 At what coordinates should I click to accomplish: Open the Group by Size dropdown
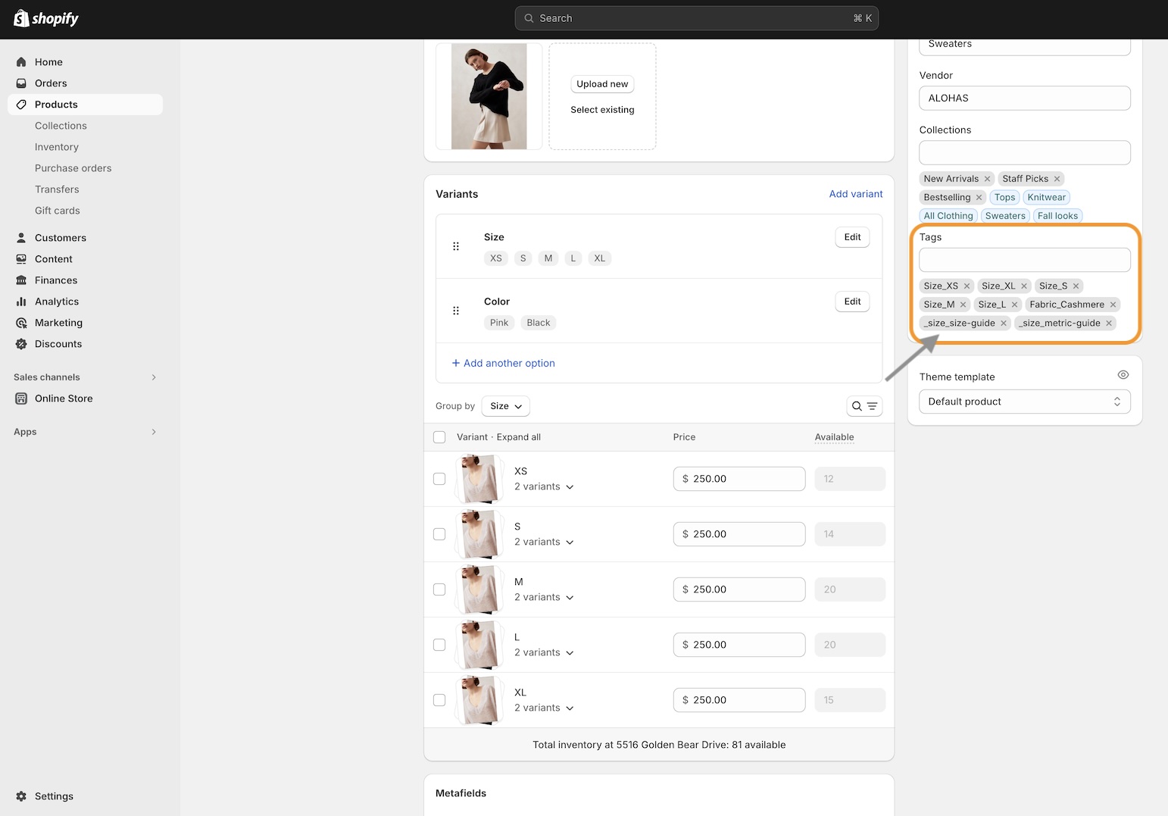pos(505,406)
